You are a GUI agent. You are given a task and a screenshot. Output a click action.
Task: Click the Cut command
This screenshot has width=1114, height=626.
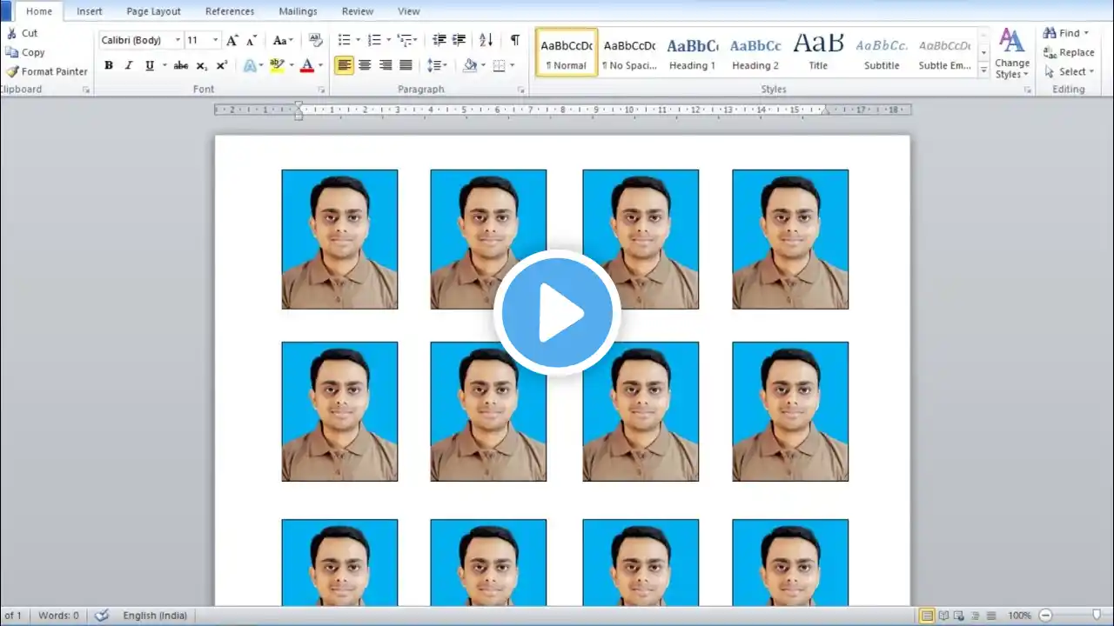coord(22,33)
